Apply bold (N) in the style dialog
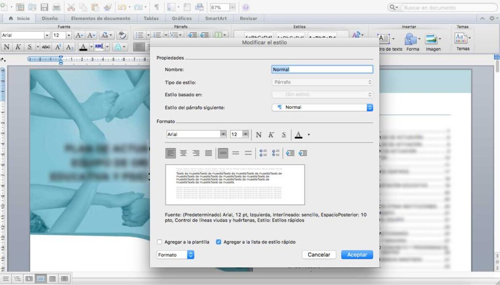This screenshot has width=500, height=285. pyautogui.click(x=259, y=135)
